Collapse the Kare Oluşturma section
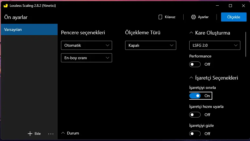Viewport: 250px width, 141px height. point(191,33)
